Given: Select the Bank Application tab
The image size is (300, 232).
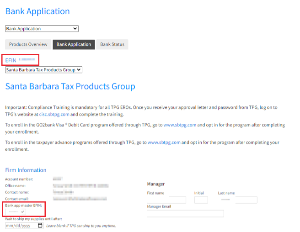Looking at the screenshot, I should click(x=74, y=44).
